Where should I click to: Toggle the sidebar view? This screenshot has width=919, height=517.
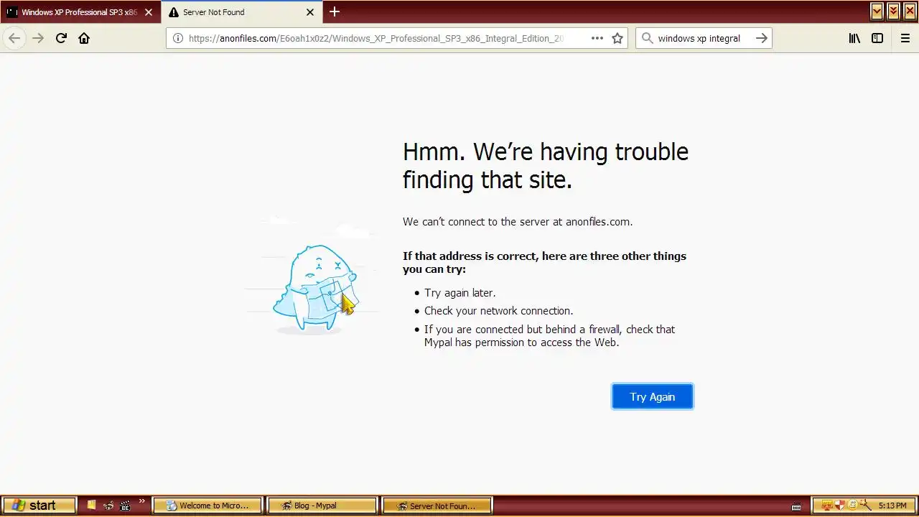pos(877,38)
